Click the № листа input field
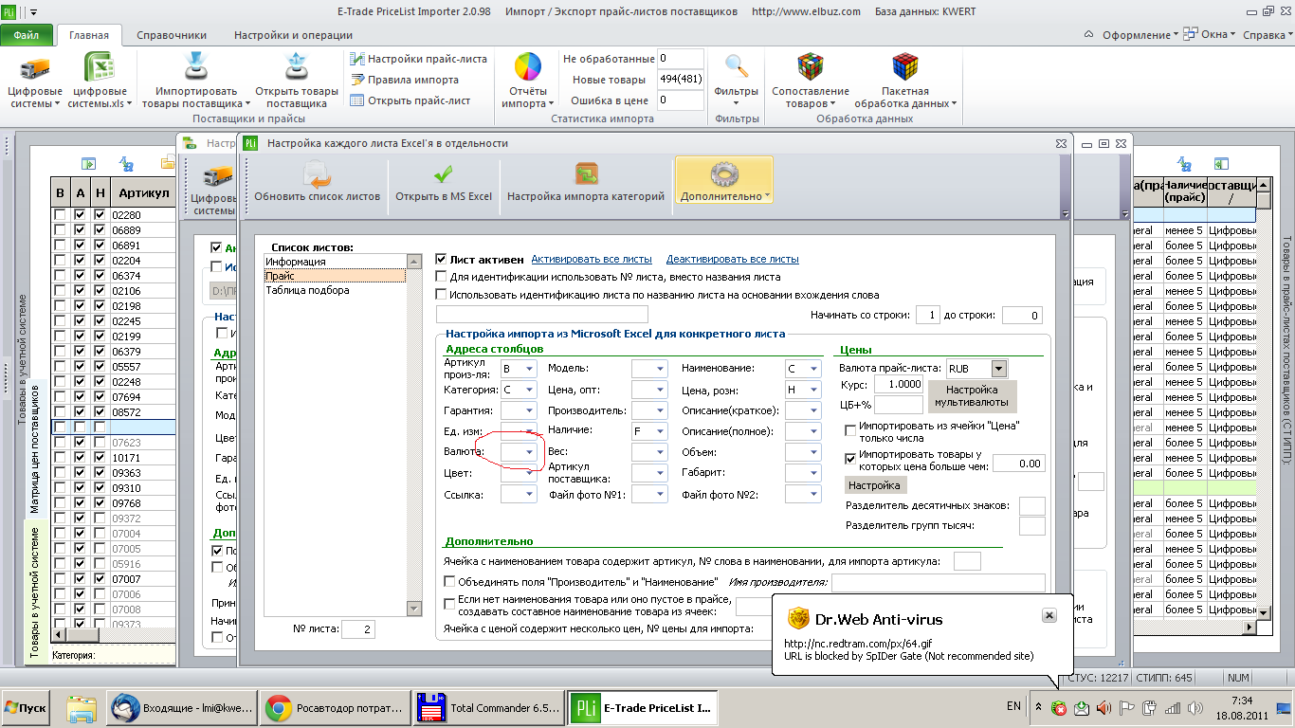Screen dimensions: 1295x728 pyautogui.click(x=359, y=629)
